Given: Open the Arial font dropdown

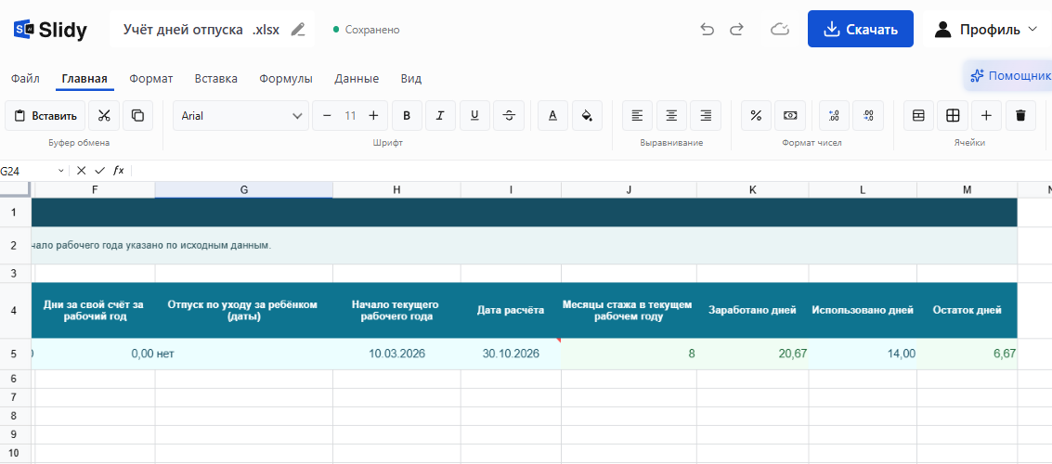Looking at the screenshot, I should coord(240,115).
